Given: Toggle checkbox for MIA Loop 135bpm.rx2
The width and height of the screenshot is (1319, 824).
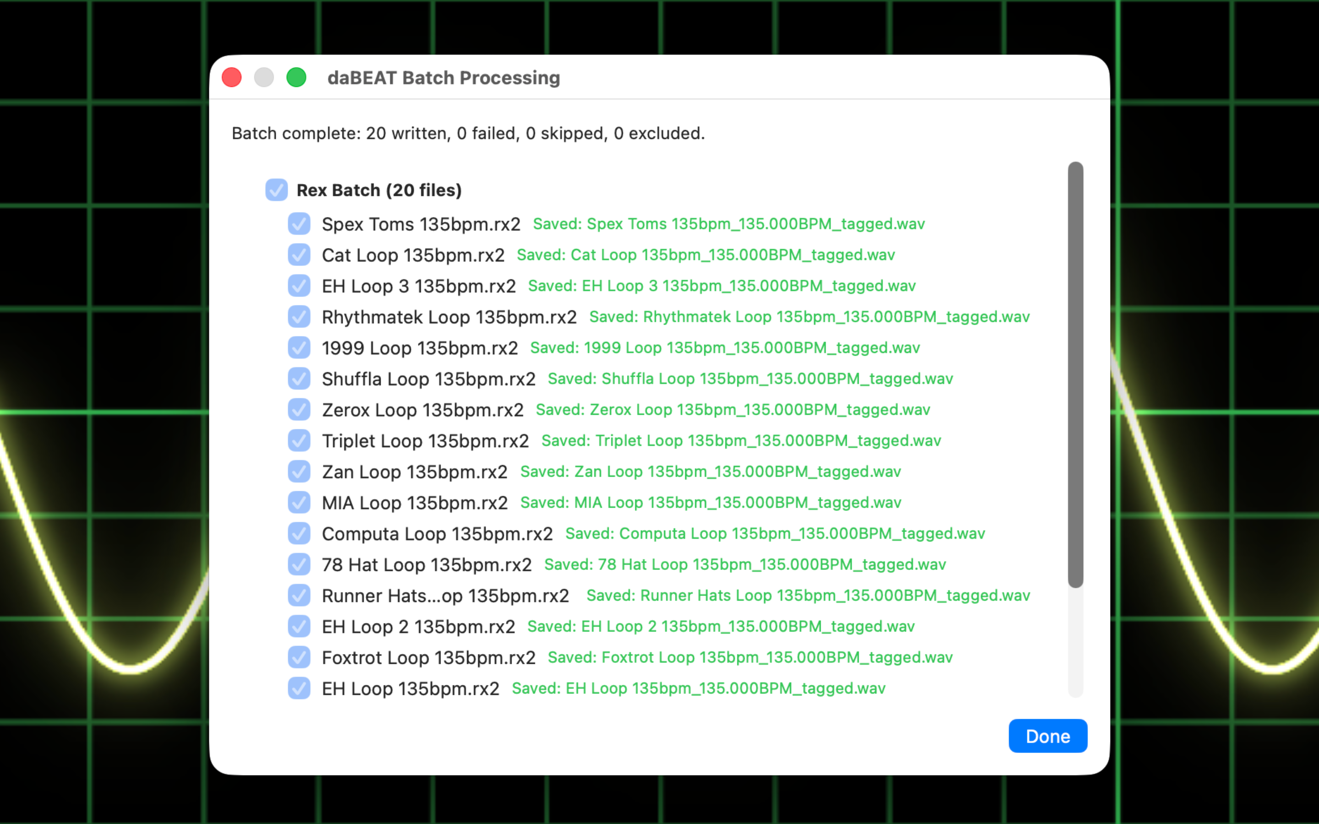Looking at the screenshot, I should click(299, 503).
